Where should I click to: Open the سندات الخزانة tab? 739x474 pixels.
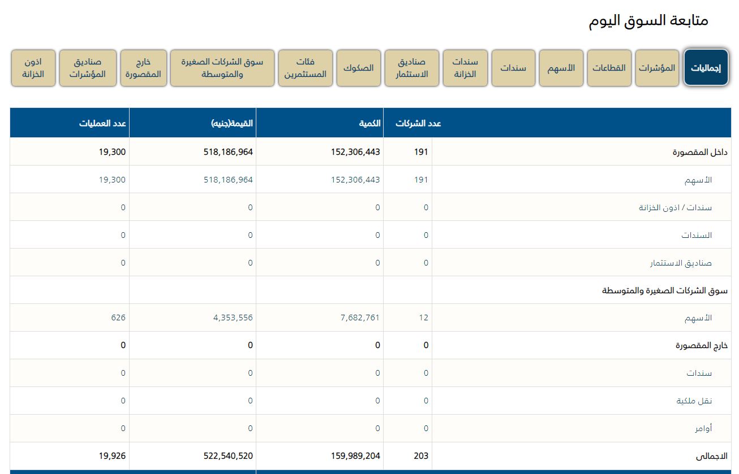[465, 68]
